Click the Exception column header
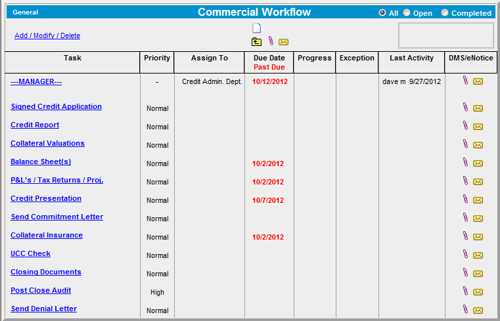The image size is (500, 321). pos(357,58)
